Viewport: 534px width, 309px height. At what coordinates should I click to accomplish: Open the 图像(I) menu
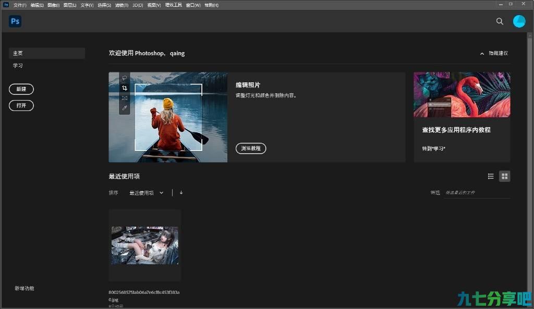[54, 5]
